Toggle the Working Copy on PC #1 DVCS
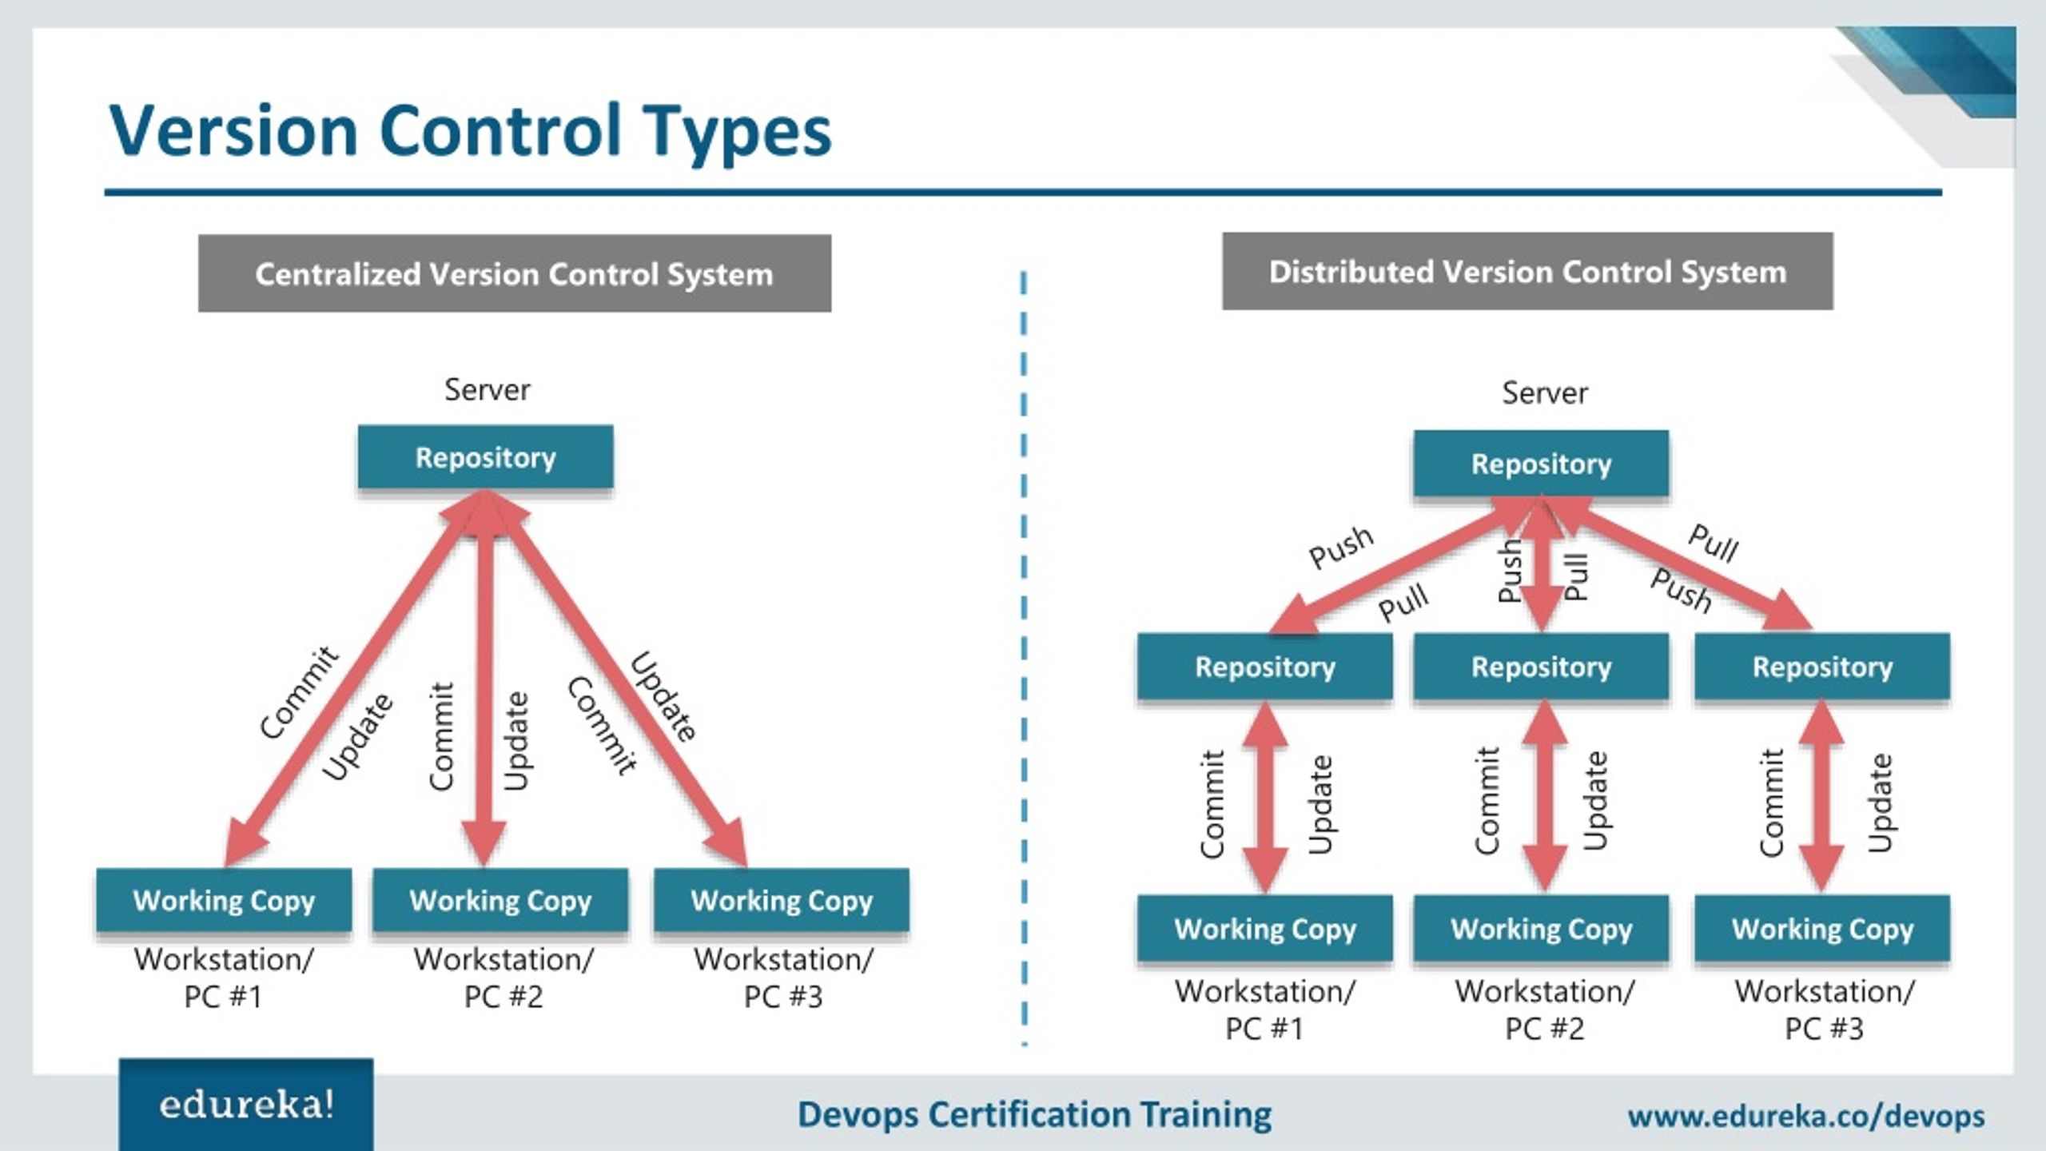Image resolution: width=2046 pixels, height=1151 pixels. 1264,926
